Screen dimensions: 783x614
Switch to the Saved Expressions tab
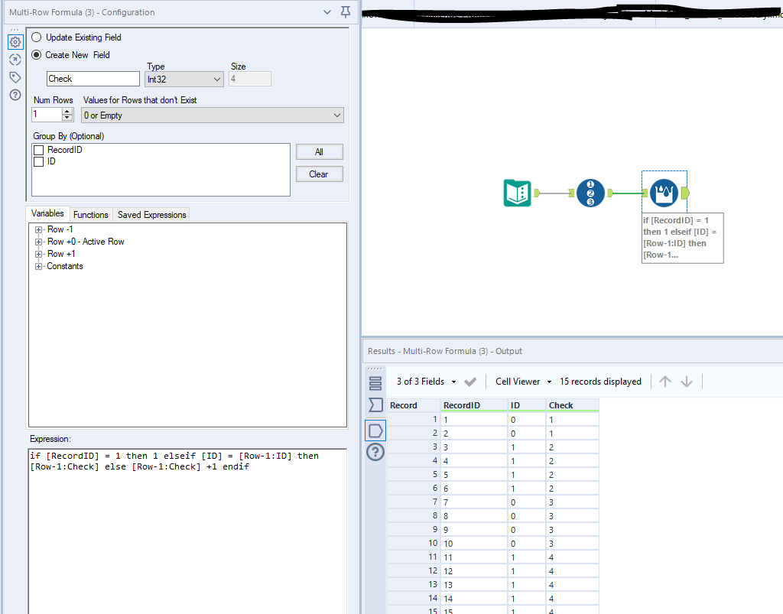click(x=151, y=214)
